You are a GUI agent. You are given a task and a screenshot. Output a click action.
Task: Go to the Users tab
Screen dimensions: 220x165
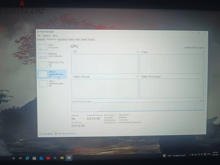[78, 39]
